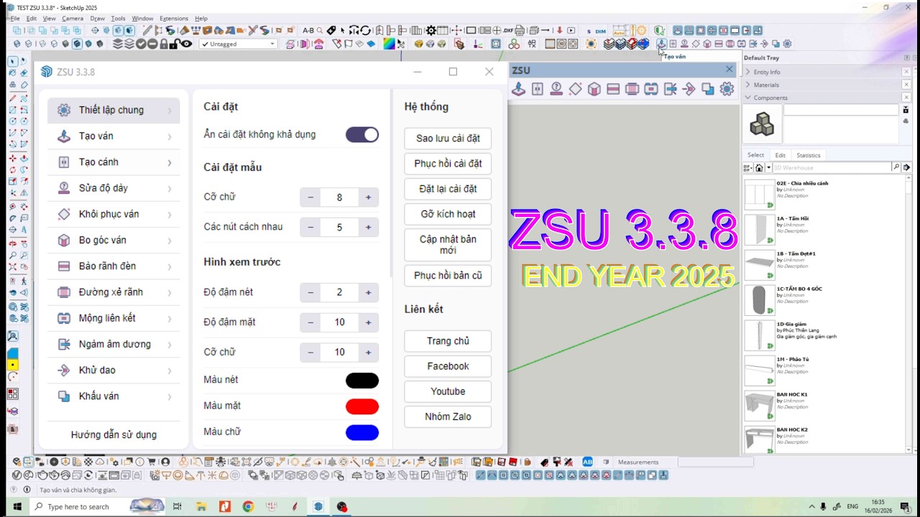Expand Entity Info panel in Default Tray
This screenshot has height=517, width=920.
pyautogui.click(x=748, y=72)
